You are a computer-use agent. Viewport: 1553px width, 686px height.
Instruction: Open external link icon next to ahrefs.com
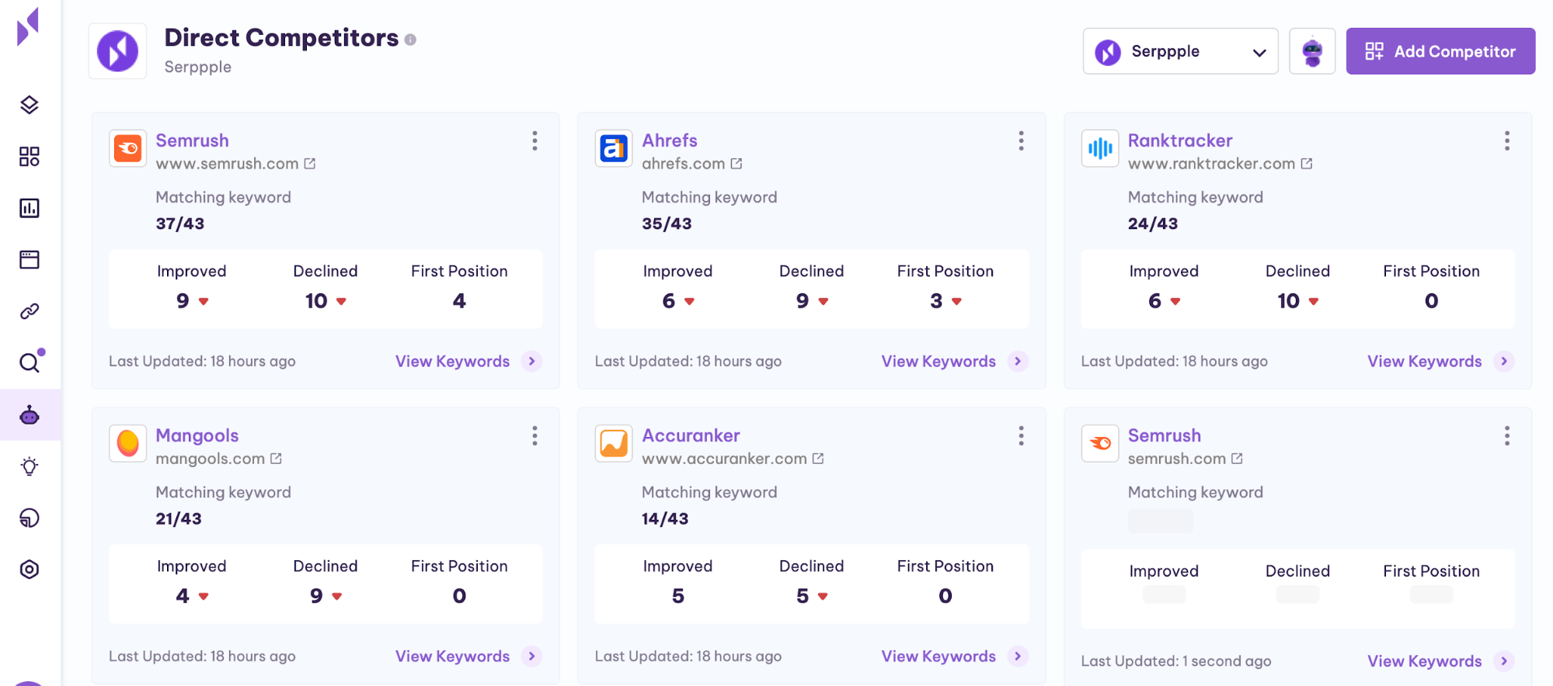pos(736,164)
